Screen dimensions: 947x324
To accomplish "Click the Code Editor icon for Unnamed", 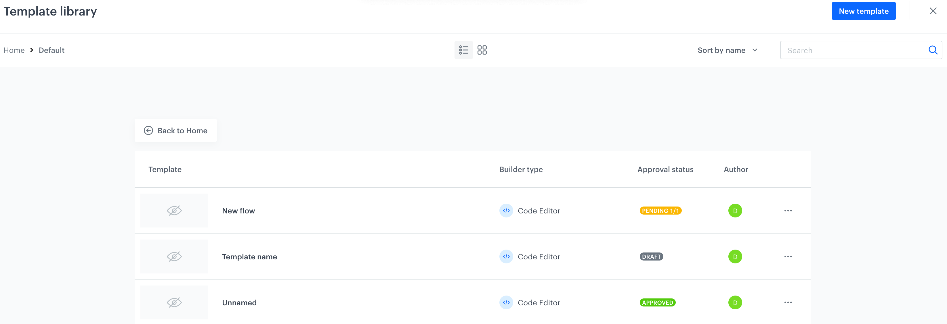I will click(x=506, y=302).
